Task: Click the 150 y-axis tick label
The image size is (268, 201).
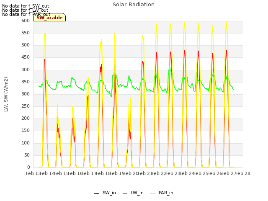Action: (26, 131)
